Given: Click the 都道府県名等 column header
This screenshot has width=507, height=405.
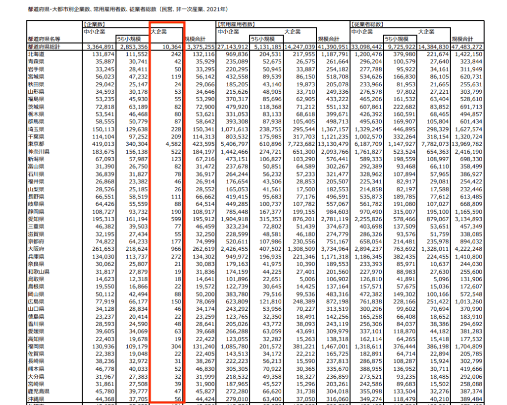Looking at the screenshot, I should coord(44,39).
